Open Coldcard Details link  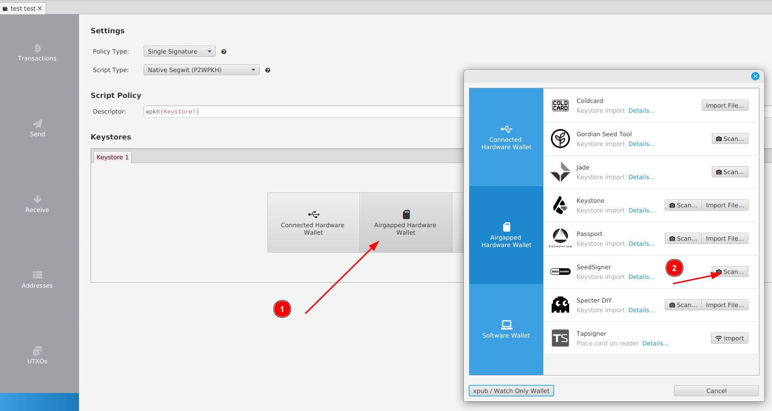pyautogui.click(x=641, y=111)
